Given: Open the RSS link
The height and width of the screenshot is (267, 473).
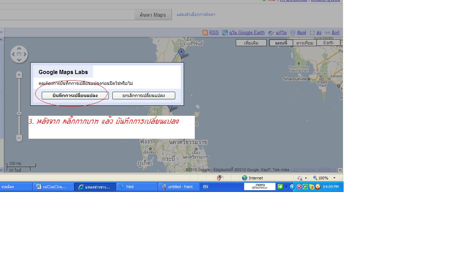Looking at the screenshot, I should (214, 33).
